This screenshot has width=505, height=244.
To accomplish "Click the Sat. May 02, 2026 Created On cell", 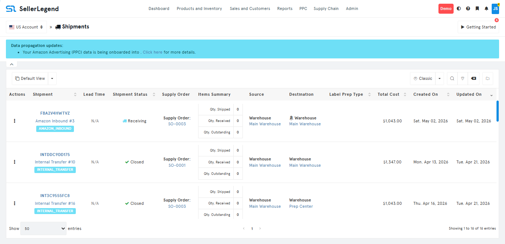I will (x=431, y=121).
